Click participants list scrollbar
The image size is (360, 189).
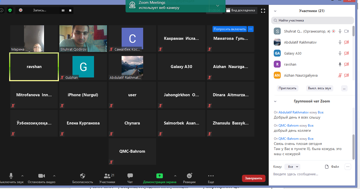pos(354,31)
